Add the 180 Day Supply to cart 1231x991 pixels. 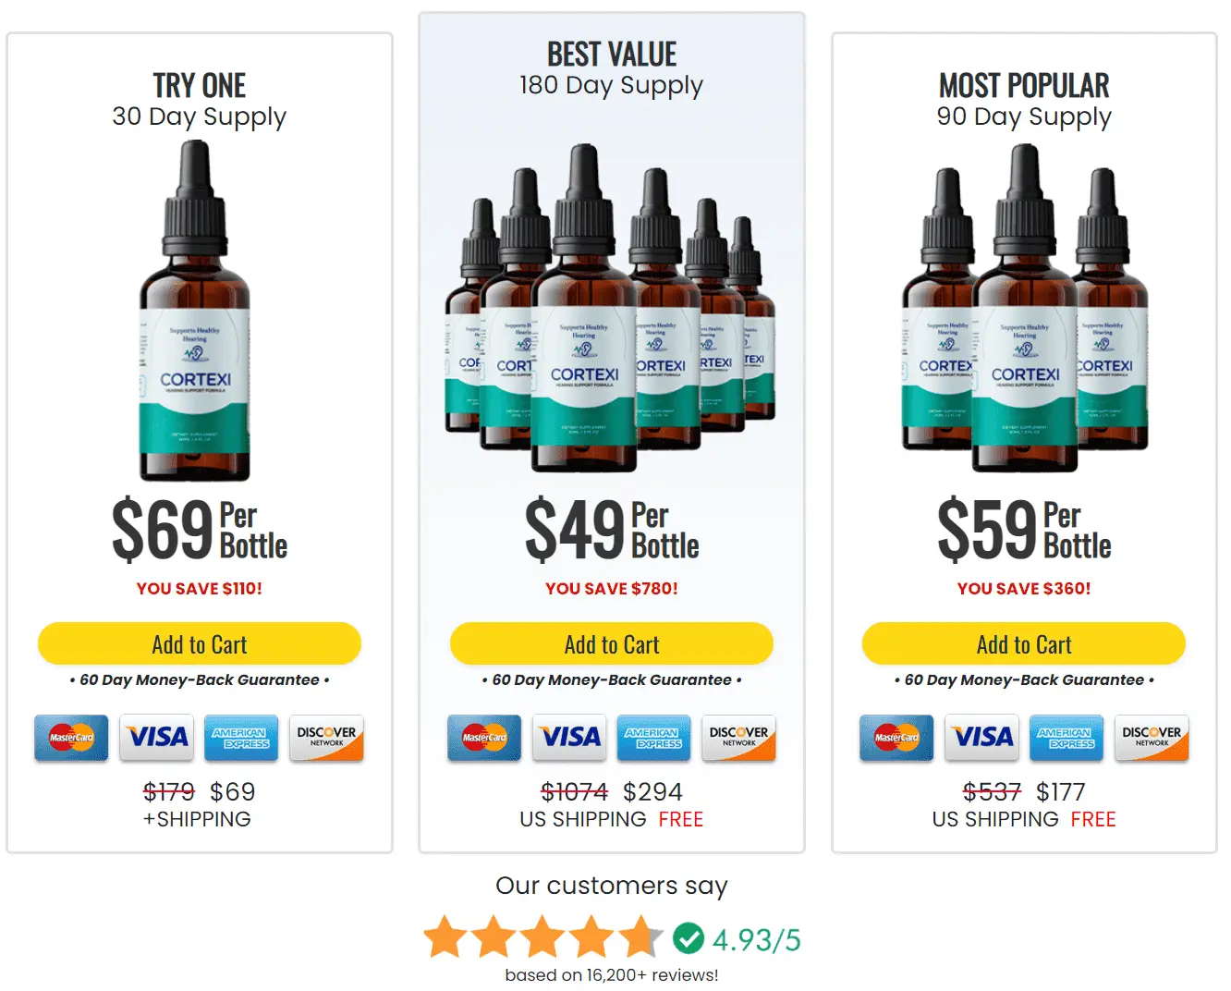[x=612, y=643]
